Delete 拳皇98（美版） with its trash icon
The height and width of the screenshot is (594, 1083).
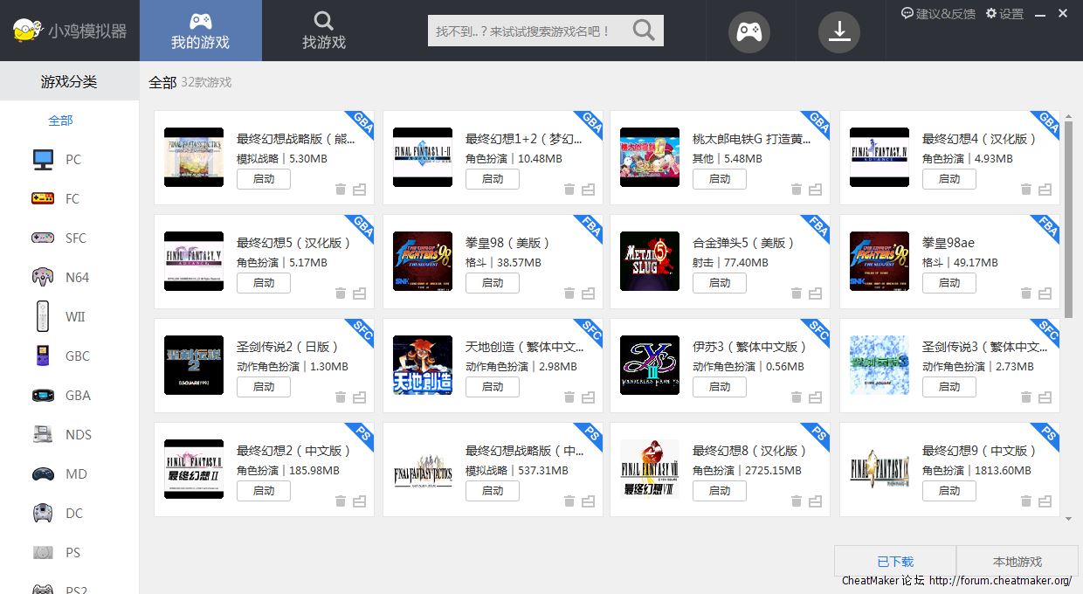pyautogui.click(x=569, y=294)
